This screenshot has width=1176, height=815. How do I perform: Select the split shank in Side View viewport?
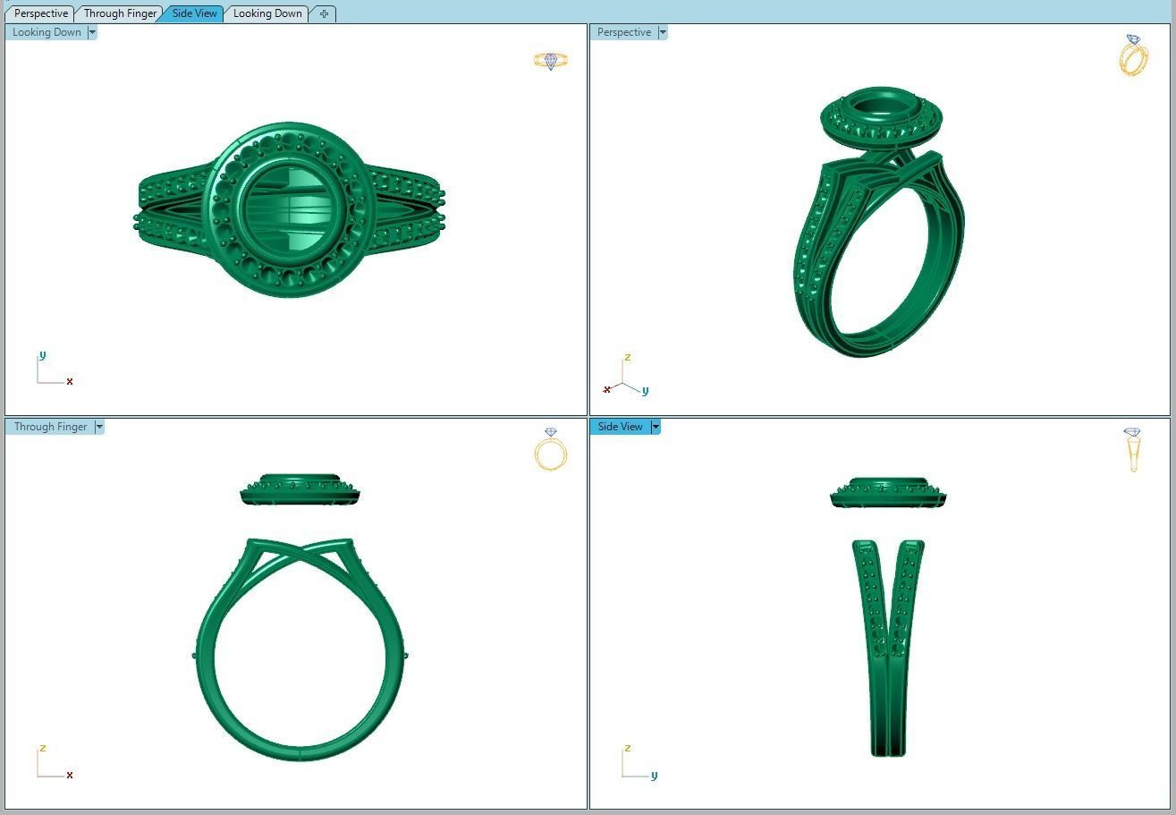pyautogui.click(x=888, y=648)
